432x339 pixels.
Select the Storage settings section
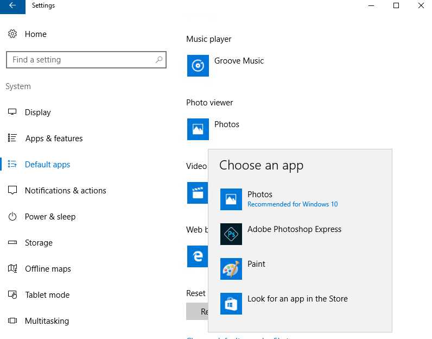pos(39,243)
